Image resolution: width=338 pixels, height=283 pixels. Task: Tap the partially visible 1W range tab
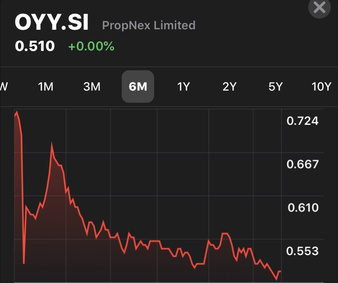point(4,87)
